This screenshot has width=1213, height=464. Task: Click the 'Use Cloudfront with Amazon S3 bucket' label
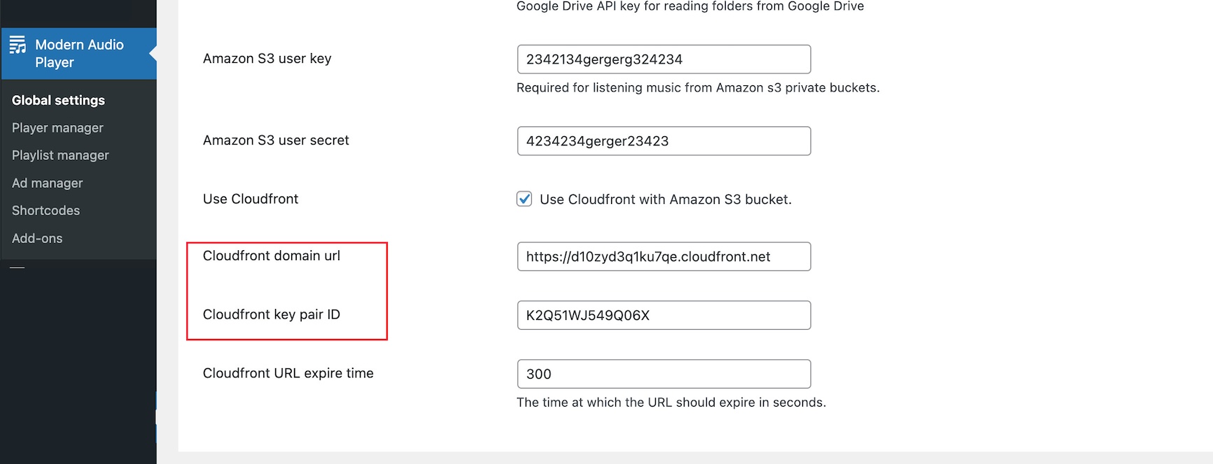coord(665,199)
